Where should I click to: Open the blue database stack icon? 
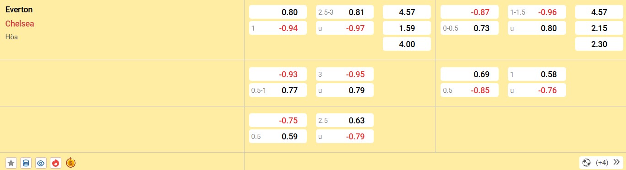(26, 163)
